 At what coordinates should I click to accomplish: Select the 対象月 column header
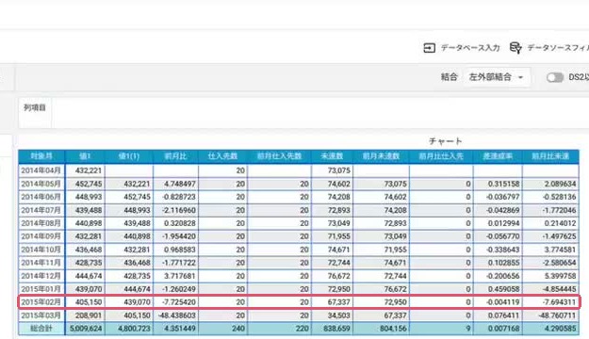(41, 156)
